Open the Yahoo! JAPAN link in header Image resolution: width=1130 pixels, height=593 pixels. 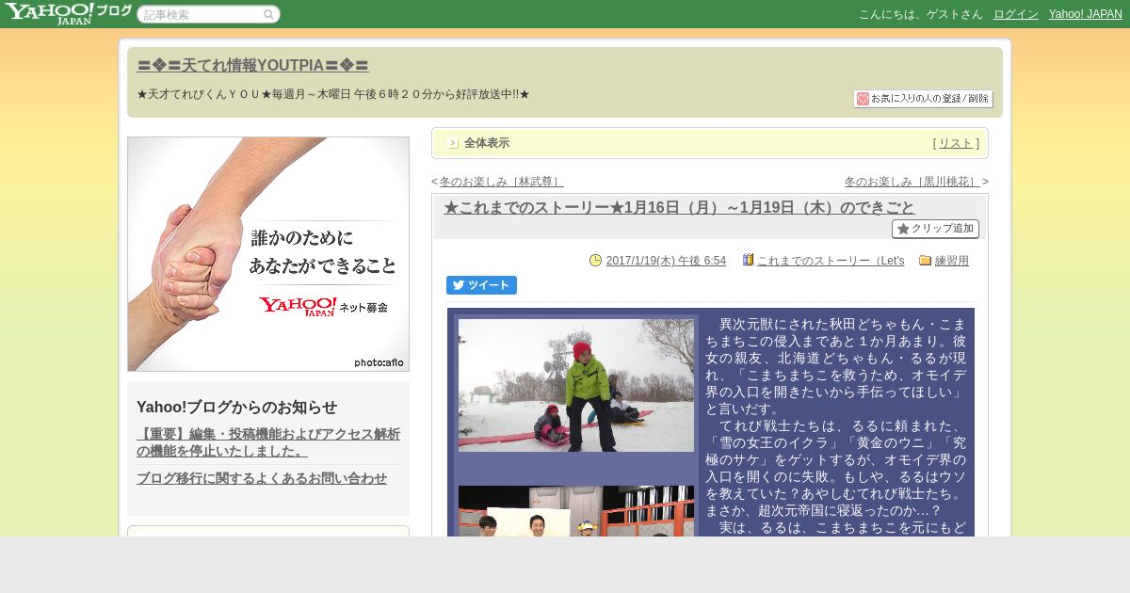1085,14
